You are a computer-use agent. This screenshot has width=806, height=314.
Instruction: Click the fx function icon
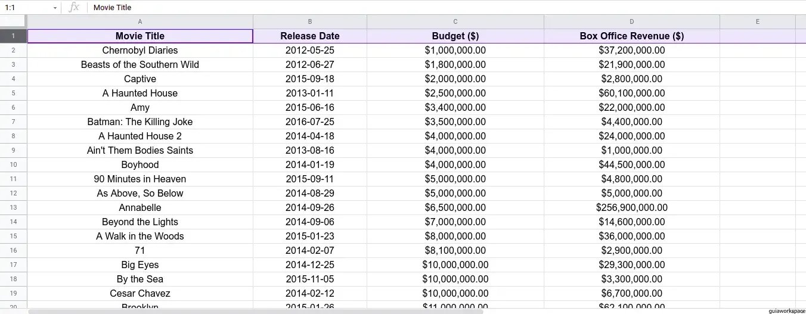[x=74, y=7]
